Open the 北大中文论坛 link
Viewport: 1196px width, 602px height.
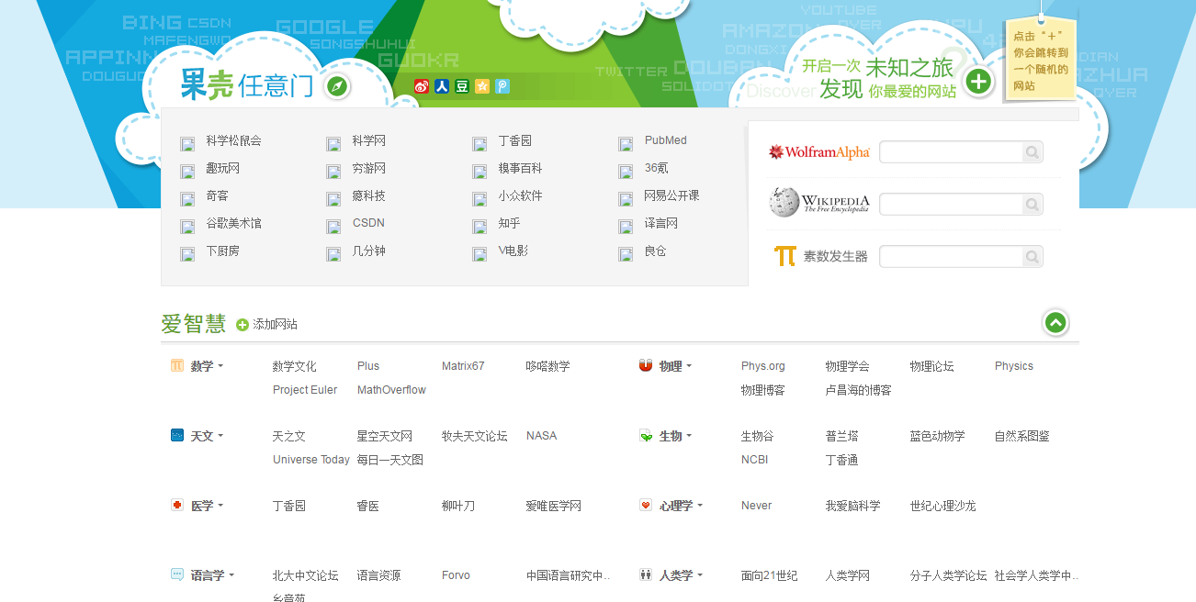306,575
